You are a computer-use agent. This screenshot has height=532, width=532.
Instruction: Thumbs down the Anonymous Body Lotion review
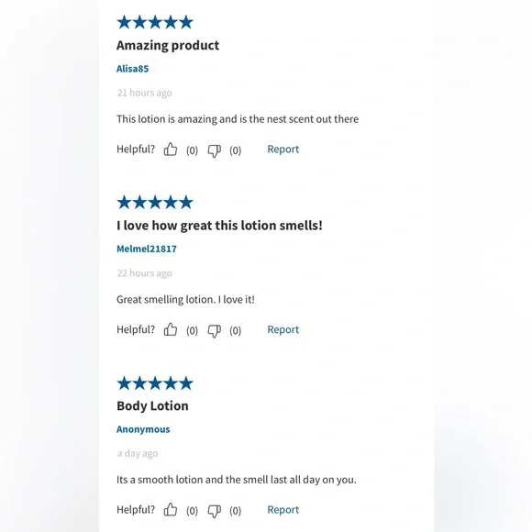(x=214, y=511)
